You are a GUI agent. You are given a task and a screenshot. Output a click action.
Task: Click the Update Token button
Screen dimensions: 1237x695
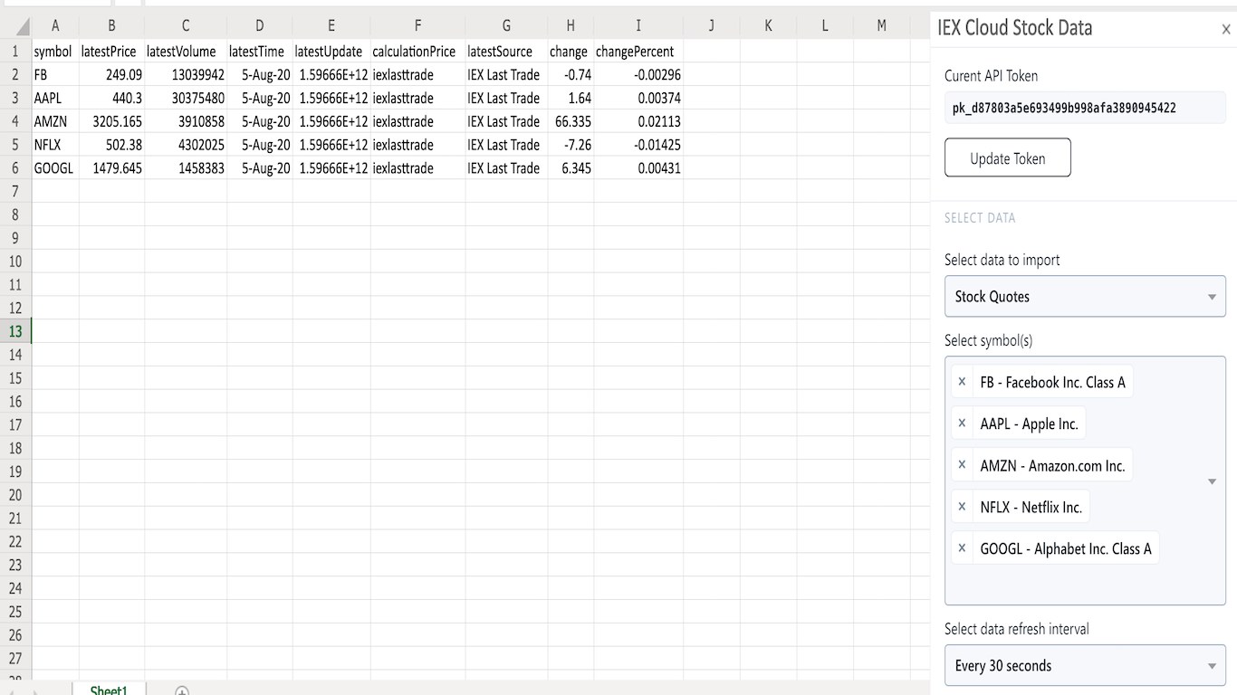(1007, 157)
